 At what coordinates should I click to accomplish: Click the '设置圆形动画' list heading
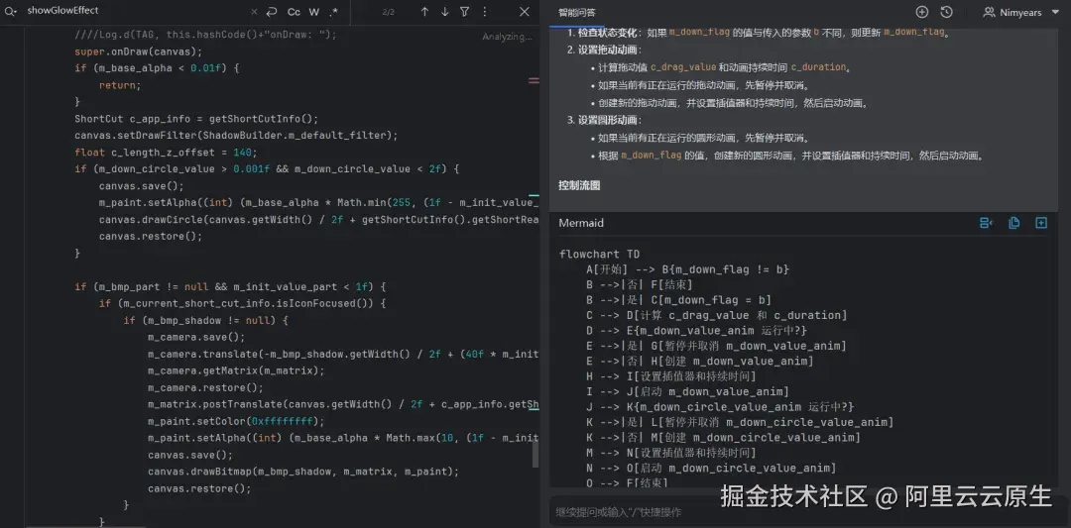[x=608, y=120]
